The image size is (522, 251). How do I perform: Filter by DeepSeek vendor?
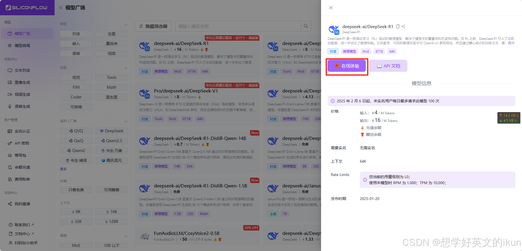pyautogui.click(x=112, y=131)
